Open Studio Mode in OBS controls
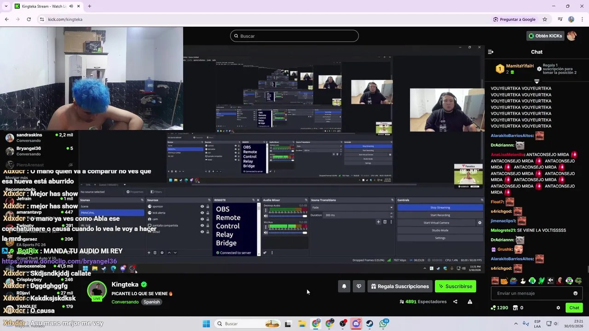 440,230
